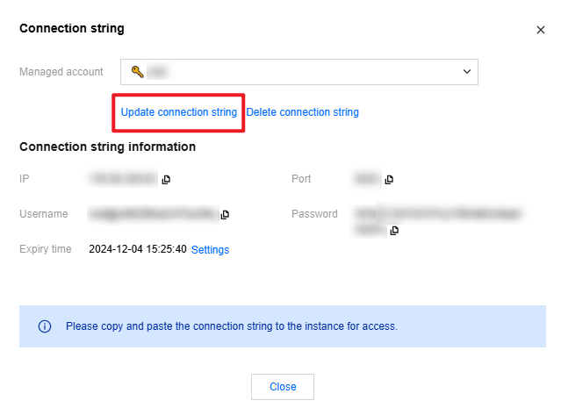Copy the Username to clipboard
This screenshot has height=415, width=561.
[225, 214]
